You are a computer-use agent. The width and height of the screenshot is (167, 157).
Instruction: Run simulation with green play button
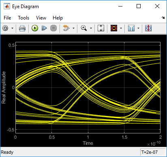click(35, 28)
